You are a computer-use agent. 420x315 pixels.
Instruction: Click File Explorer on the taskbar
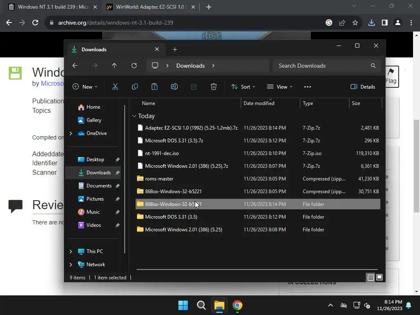pos(219,305)
